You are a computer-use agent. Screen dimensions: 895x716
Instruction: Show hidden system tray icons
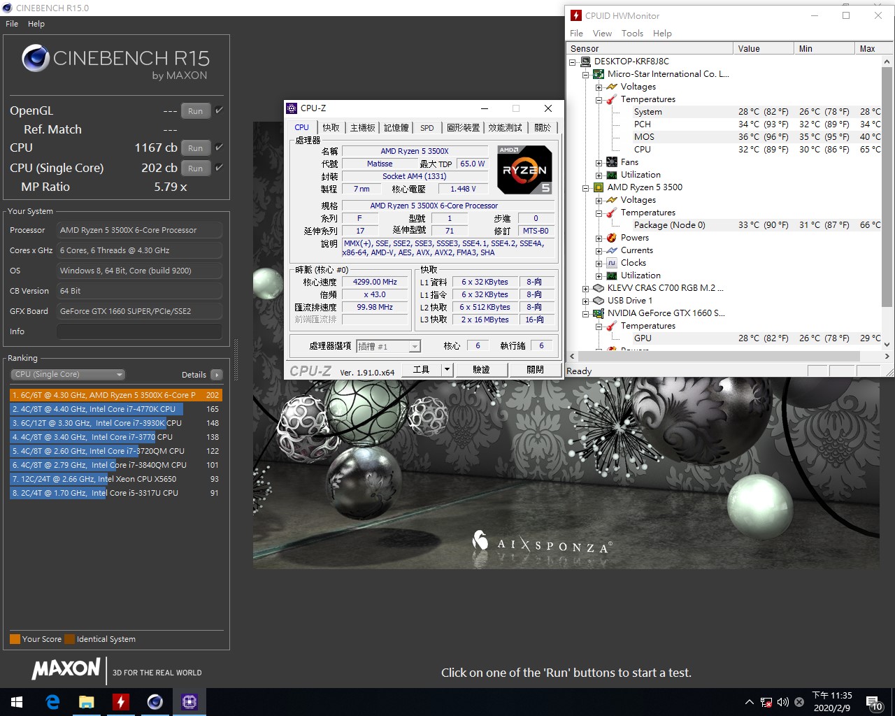point(750,702)
